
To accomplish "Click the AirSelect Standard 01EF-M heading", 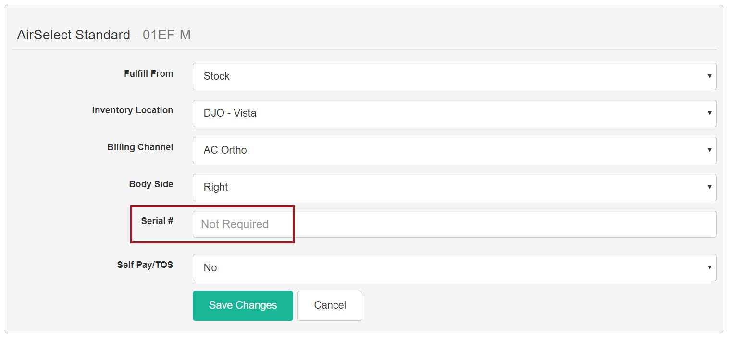I will [x=104, y=35].
